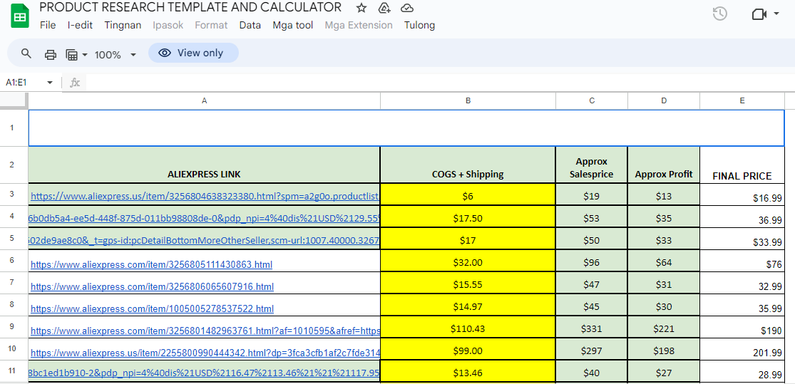Select the $76 final price cell

click(742, 260)
